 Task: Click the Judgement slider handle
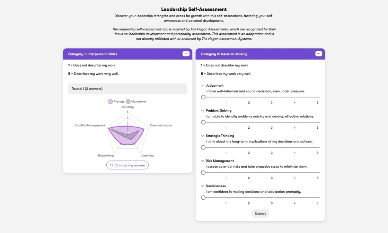pyautogui.click(x=203, y=97)
